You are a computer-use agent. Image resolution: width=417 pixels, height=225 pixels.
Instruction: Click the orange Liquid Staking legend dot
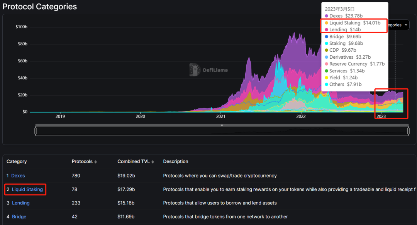click(327, 23)
